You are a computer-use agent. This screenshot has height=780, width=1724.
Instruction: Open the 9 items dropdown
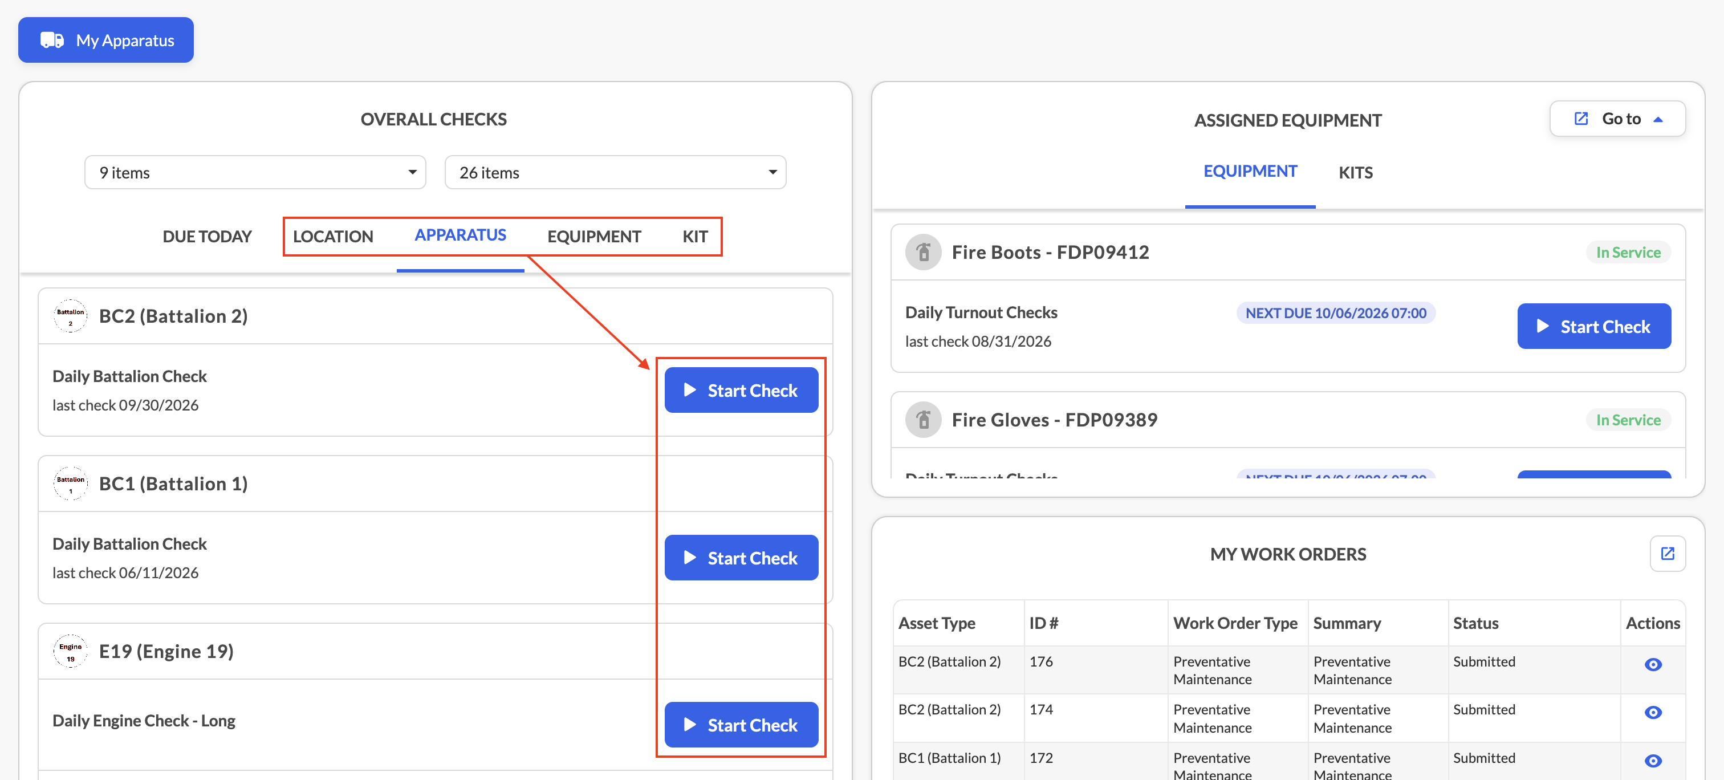[x=255, y=172]
